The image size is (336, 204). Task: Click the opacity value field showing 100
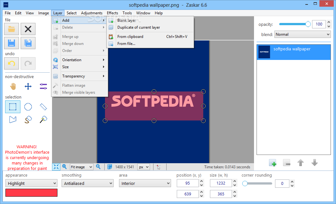[x=319, y=24]
